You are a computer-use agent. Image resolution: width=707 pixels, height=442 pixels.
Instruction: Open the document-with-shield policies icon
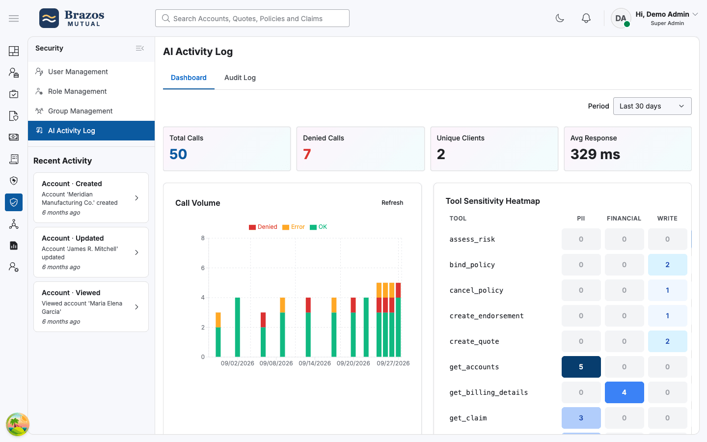click(14, 116)
